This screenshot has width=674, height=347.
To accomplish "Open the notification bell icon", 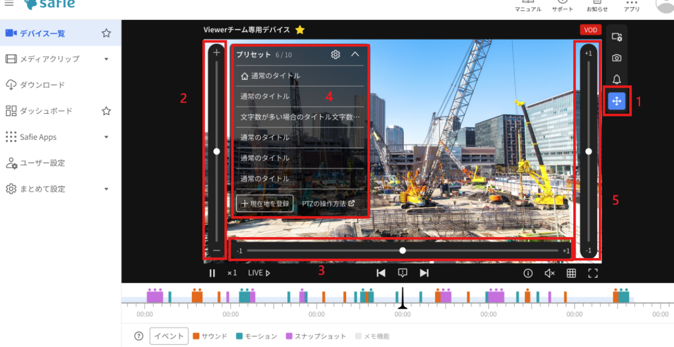I will (x=616, y=79).
